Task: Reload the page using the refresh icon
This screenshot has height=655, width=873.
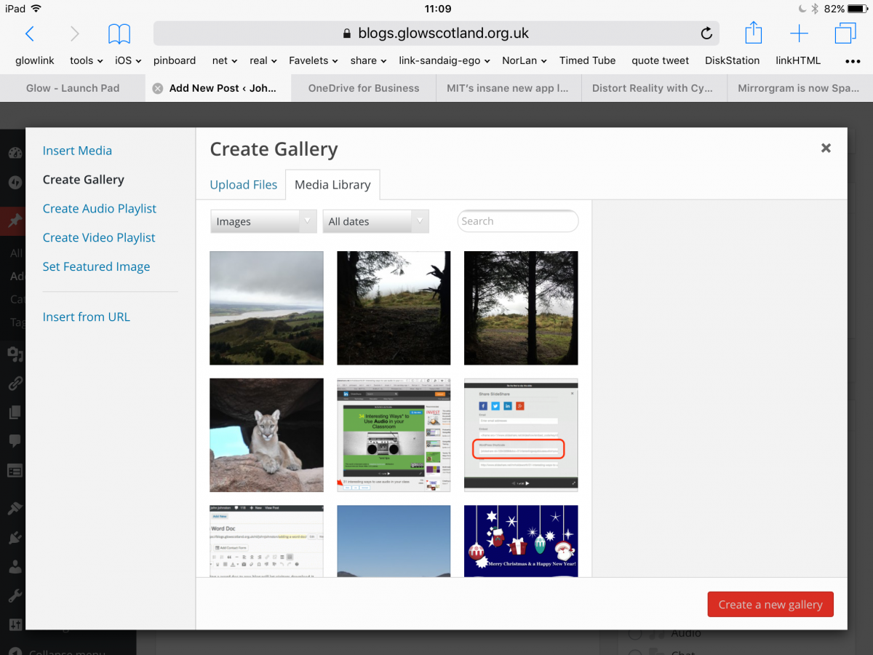Action: pos(706,33)
